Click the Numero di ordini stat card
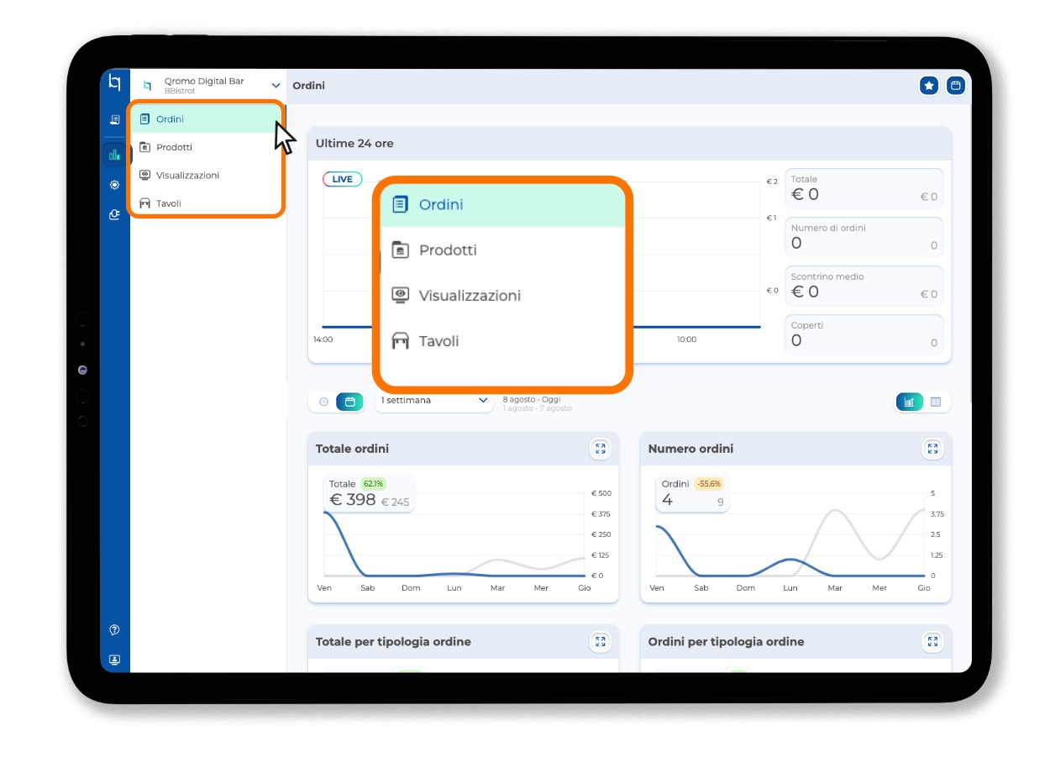The height and width of the screenshot is (773, 1050). click(x=864, y=237)
